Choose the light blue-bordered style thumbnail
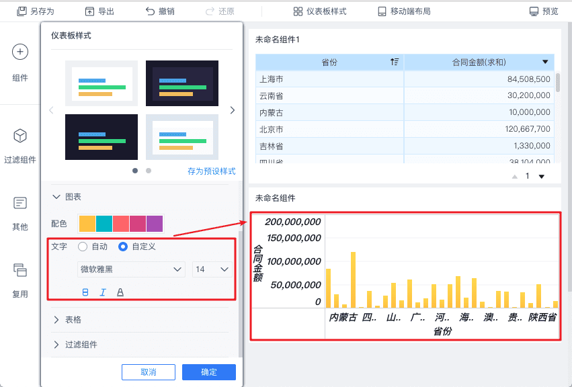 pyautogui.click(x=182, y=137)
